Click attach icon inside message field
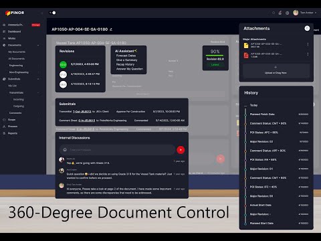321x241 pixels. pos(65,150)
